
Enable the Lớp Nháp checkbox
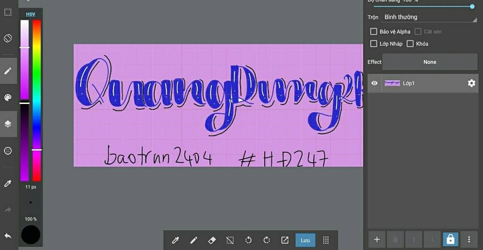coord(374,44)
